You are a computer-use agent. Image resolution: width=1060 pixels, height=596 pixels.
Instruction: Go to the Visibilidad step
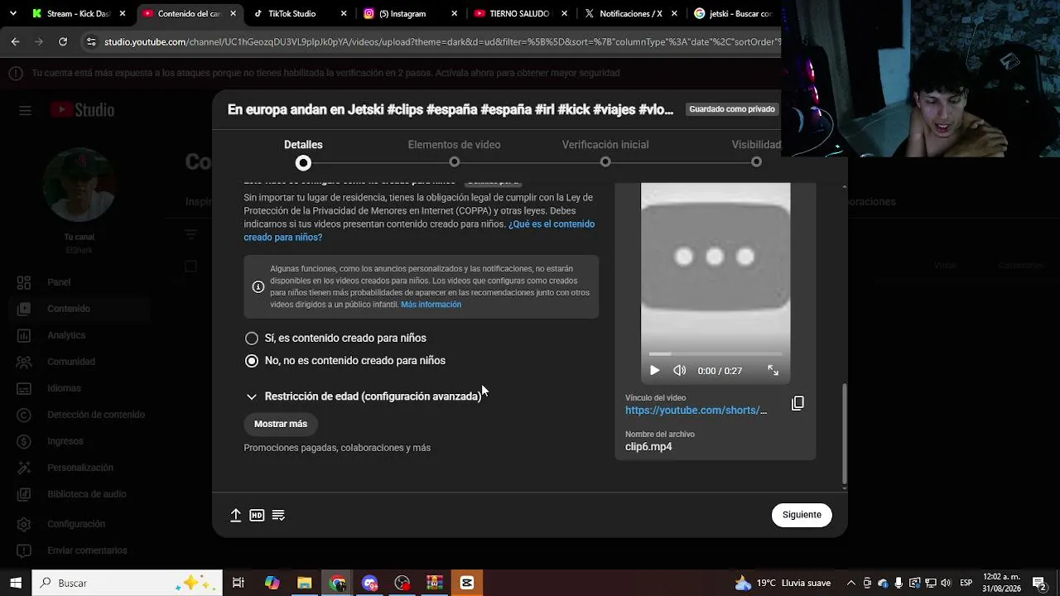click(x=756, y=152)
